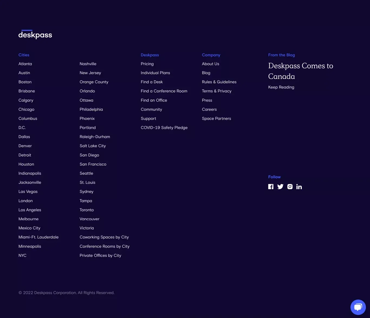Open Deskpass Twitter profile icon
Image resolution: width=370 pixels, height=318 pixels.
pyautogui.click(x=280, y=187)
